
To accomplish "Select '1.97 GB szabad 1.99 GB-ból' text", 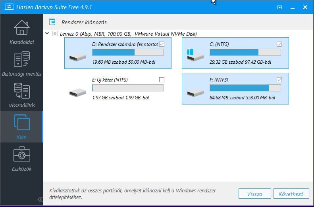I will coord(121,98).
